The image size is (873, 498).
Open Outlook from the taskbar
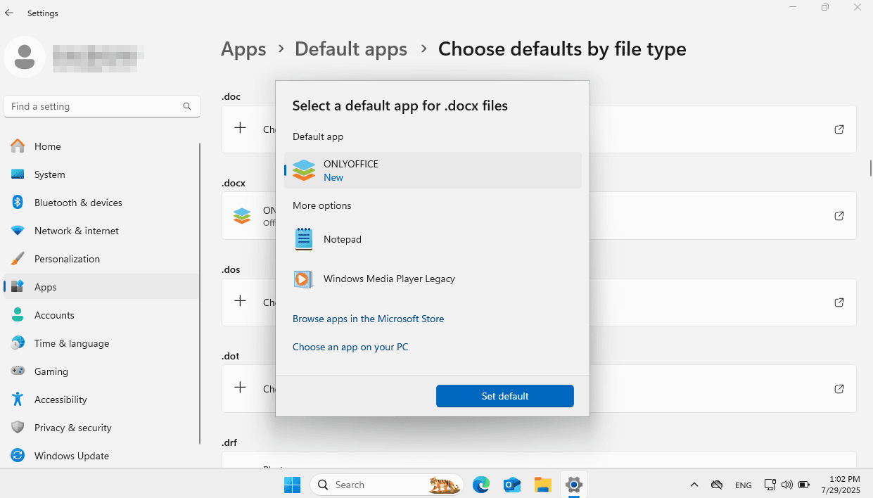(x=511, y=485)
